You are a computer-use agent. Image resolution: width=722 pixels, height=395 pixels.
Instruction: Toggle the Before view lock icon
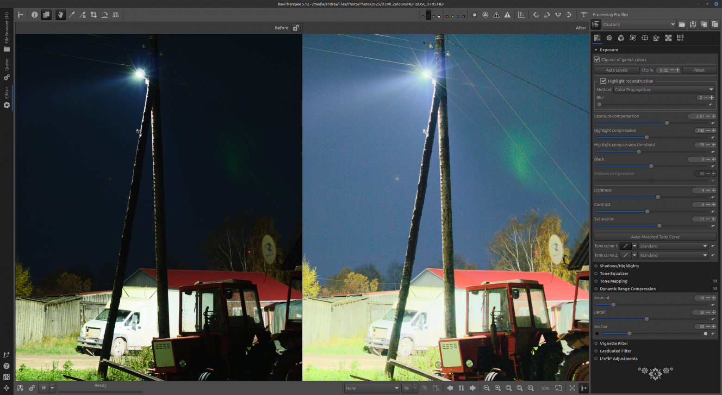click(296, 28)
